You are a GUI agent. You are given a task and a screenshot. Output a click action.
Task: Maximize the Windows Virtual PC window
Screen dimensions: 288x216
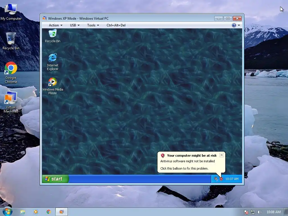[x=228, y=19]
